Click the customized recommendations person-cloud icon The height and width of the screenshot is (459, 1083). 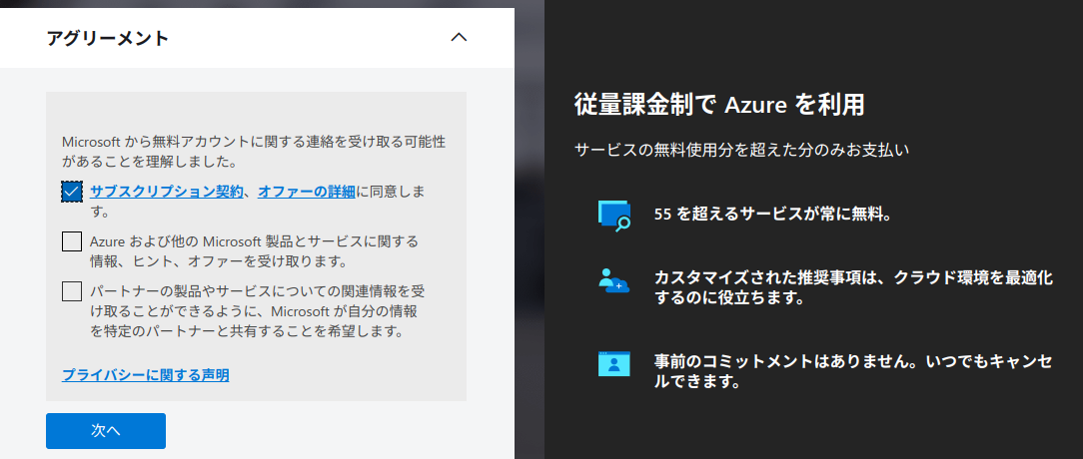click(x=614, y=281)
